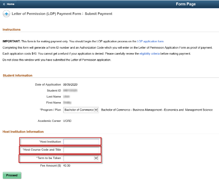
Task: Click the Host Institution text field
Action: click(81, 142)
